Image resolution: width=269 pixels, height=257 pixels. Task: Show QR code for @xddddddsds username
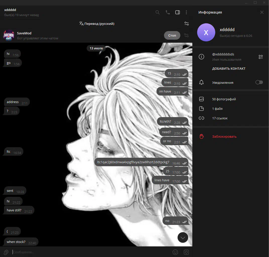tap(261, 57)
